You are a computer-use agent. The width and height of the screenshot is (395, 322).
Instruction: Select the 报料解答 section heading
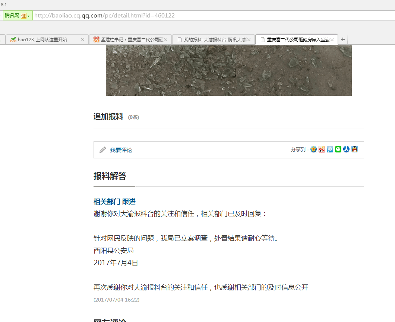[110, 176]
